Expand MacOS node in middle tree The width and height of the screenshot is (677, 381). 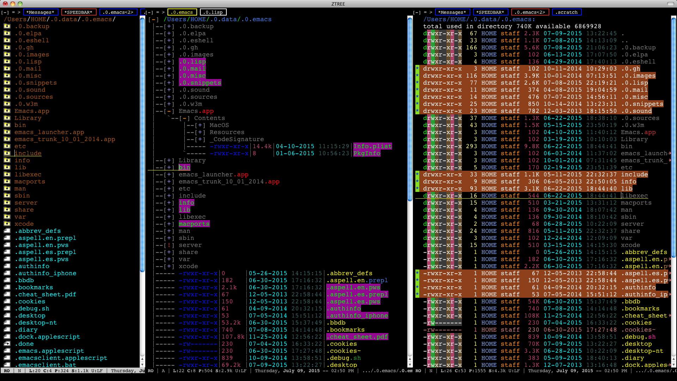[x=200, y=125]
